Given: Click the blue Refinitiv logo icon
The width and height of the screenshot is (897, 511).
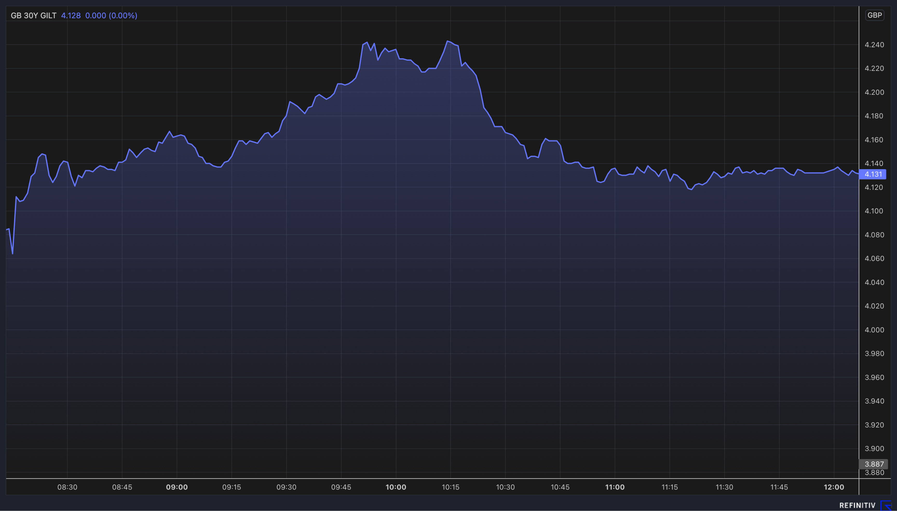Looking at the screenshot, I should point(886,505).
